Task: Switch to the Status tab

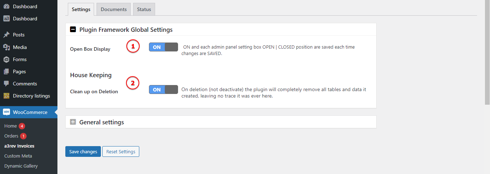Action: click(144, 9)
